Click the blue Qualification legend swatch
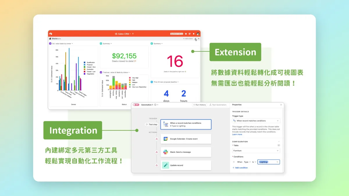This screenshot has width=349, height=196. tap(85, 62)
